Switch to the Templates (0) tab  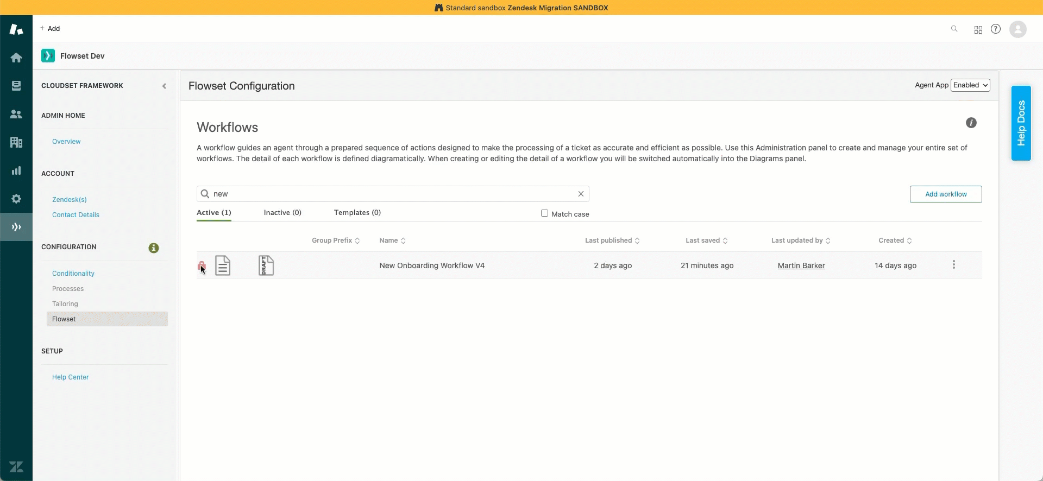click(x=357, y=213)
